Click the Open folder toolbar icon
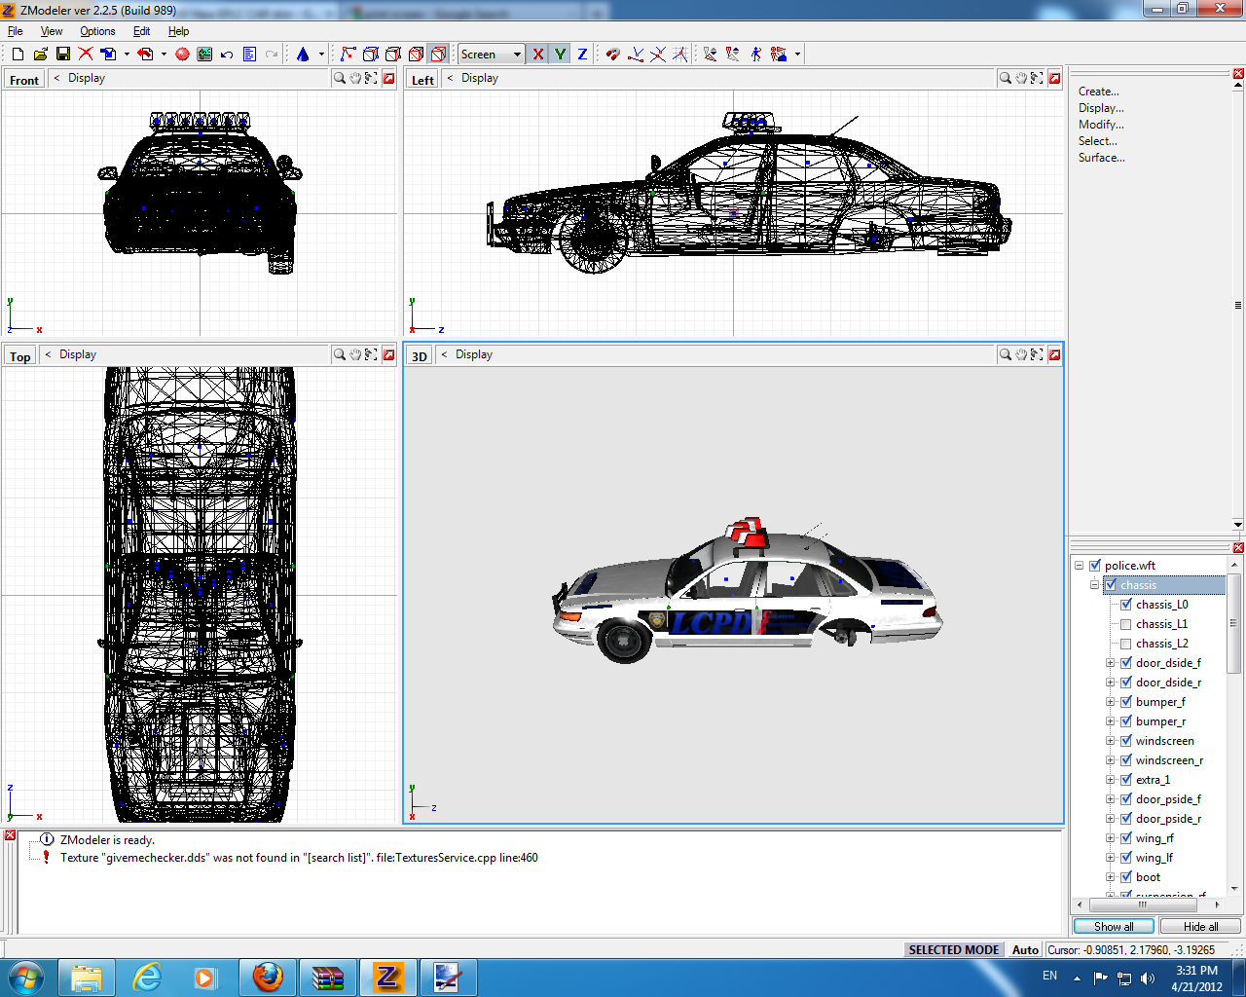The image size is (1246, 997). 40,55
